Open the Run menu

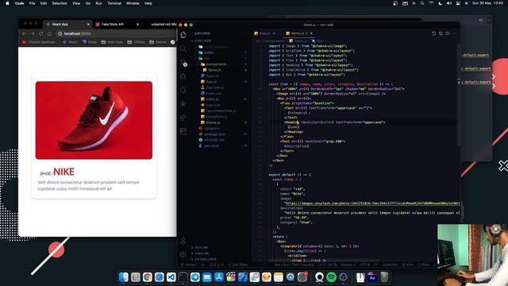[x=98, y=3]
